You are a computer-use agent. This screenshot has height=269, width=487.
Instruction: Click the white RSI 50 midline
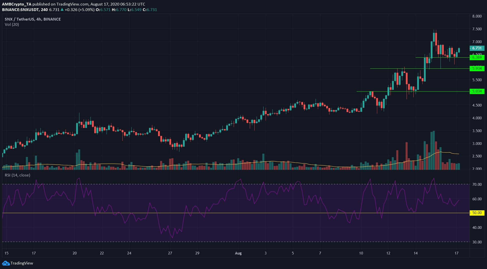(236, 213)
